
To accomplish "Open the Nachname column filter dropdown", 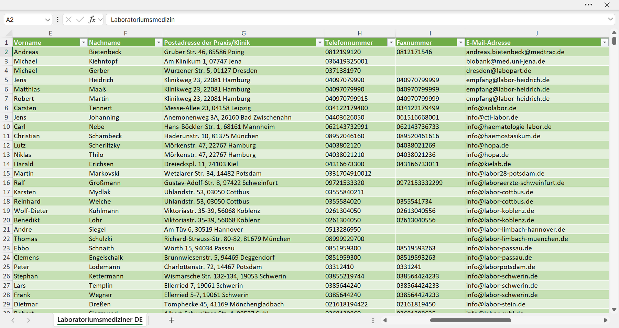I will click(x=159, y=42).
